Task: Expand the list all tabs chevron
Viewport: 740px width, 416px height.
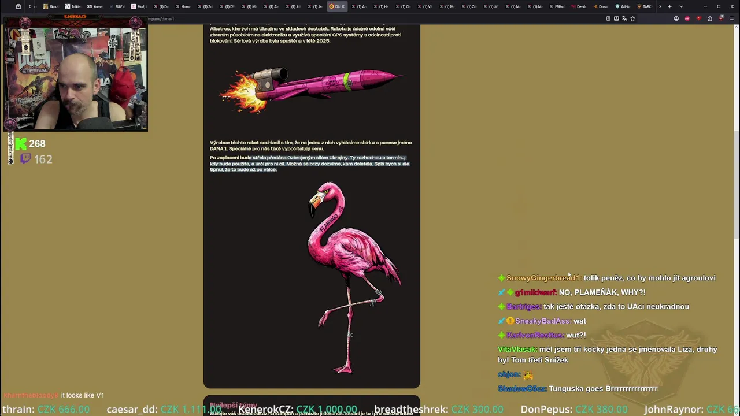Action: coord(682,6)
